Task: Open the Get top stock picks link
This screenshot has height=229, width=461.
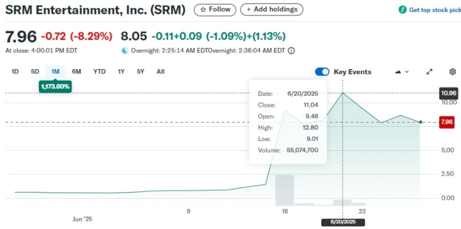Action: pyautogui.click(x=435, y=10)
